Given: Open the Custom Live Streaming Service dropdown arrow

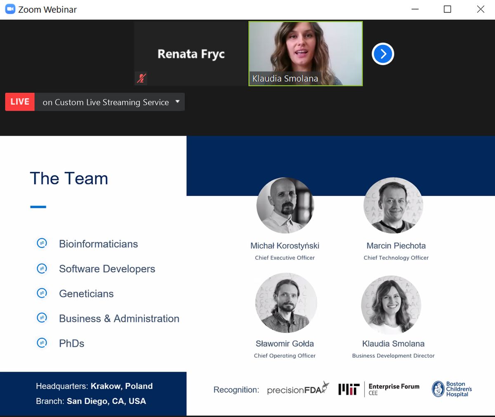Looking at the screenshot, I should [177, 101].
